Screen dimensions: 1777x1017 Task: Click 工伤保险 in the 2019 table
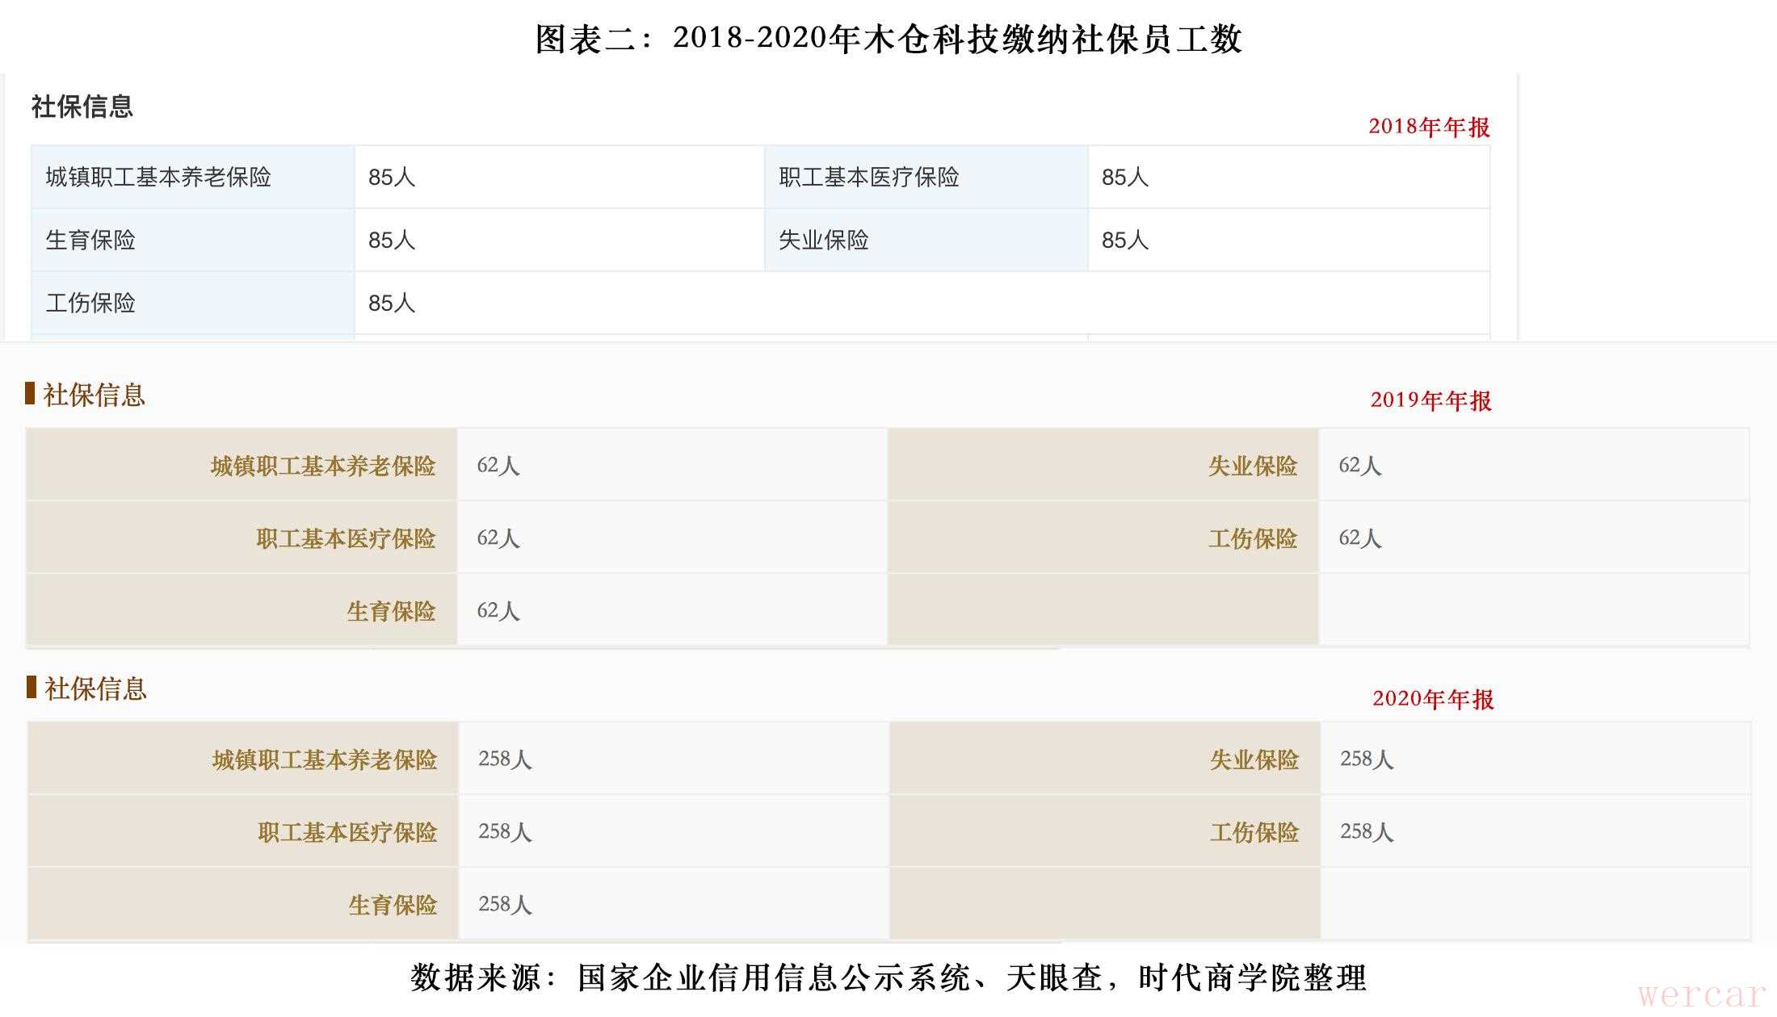(1253, 538)
